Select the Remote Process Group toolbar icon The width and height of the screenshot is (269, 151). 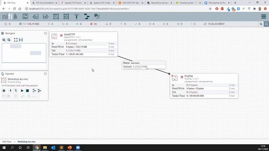[x=66, y=16]
